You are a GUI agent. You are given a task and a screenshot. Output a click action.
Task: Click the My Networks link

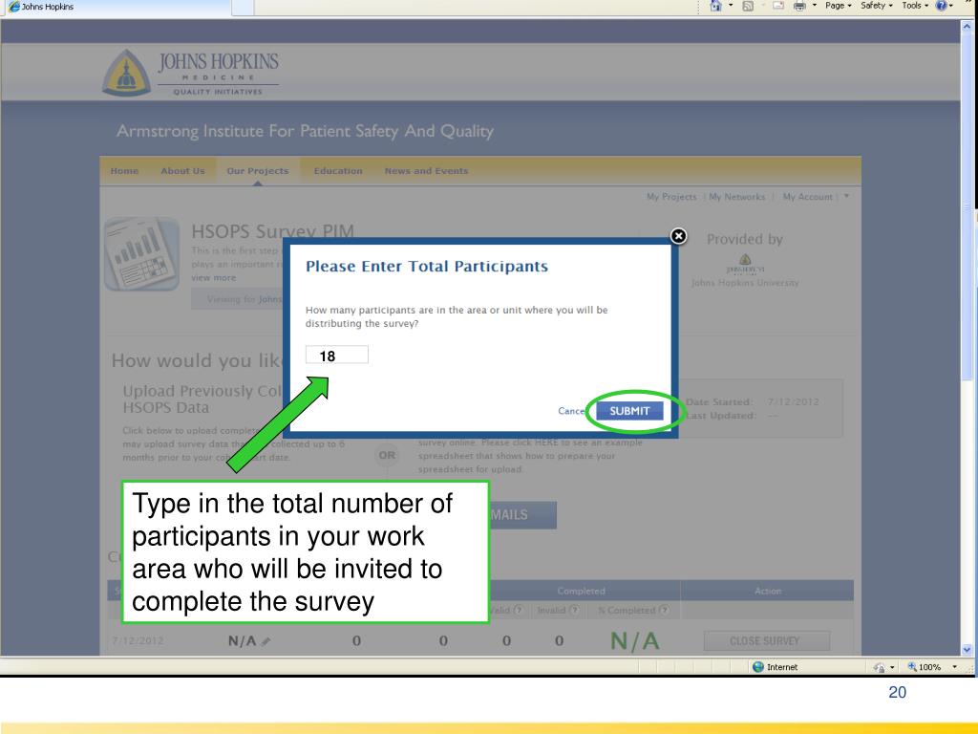pos(736,197)
